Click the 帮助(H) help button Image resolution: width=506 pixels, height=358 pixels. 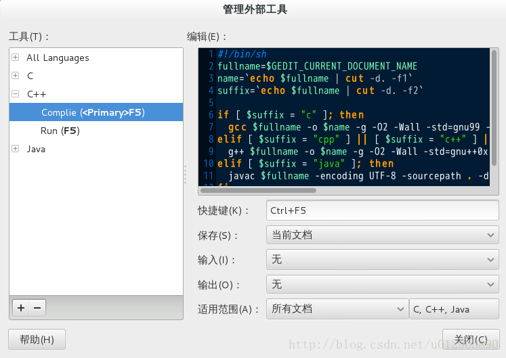tap(37, 339)
